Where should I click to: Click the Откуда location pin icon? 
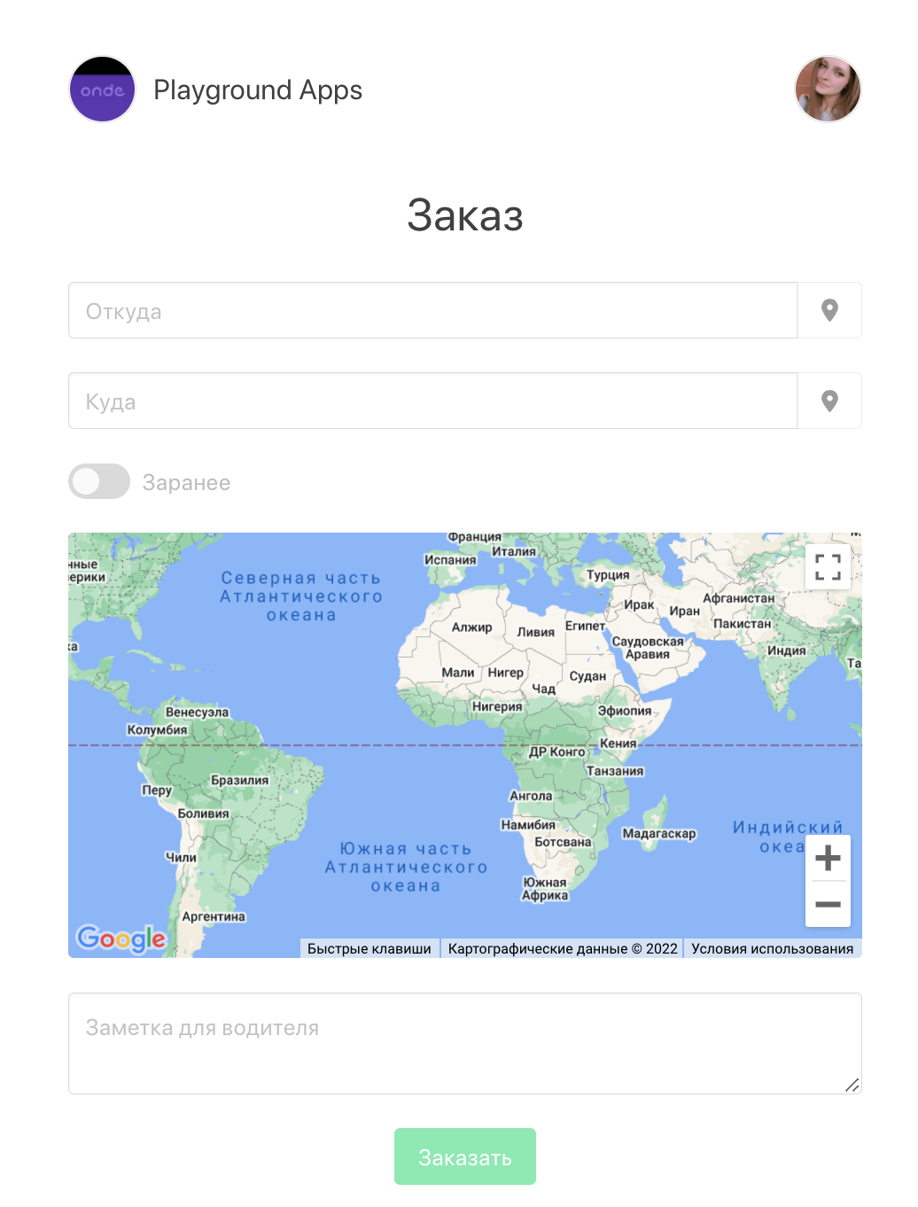pos(829,310)
